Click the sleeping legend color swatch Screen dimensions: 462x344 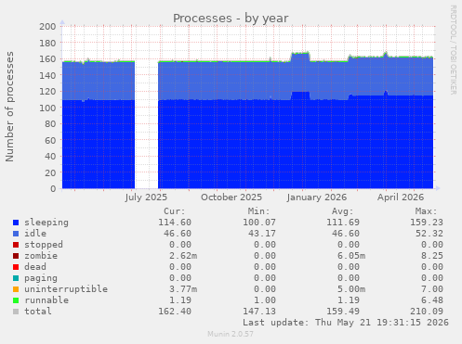(16, 223)
